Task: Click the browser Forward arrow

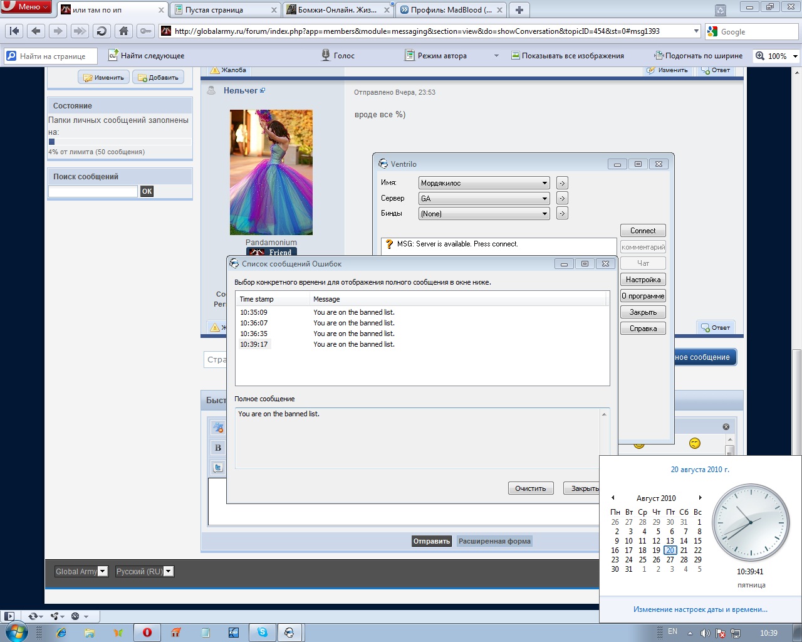Action: click(x=58, y=31)
